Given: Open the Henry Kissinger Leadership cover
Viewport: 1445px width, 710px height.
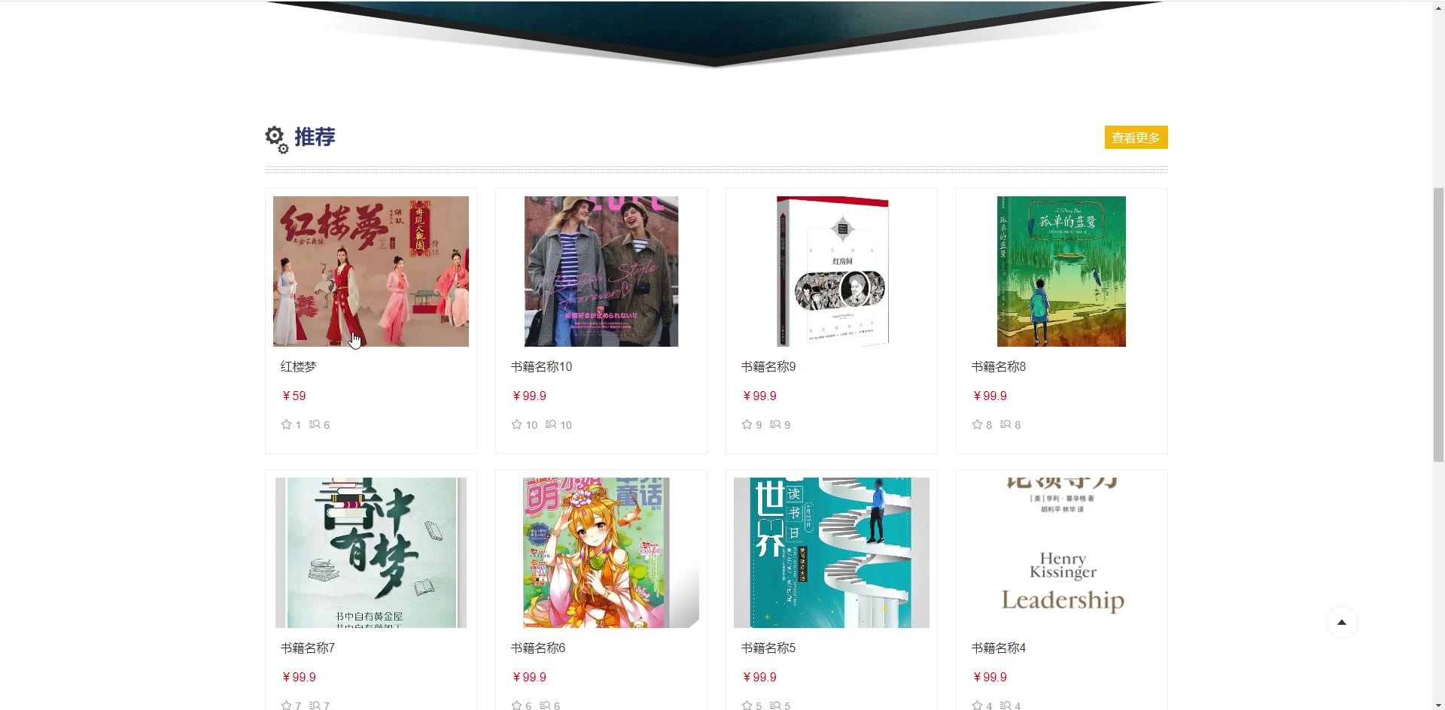Looking at the screenshot, I should click(x=1062, y=553).
